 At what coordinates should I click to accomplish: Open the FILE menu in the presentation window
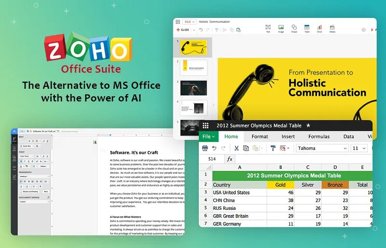tap(189, 22)
